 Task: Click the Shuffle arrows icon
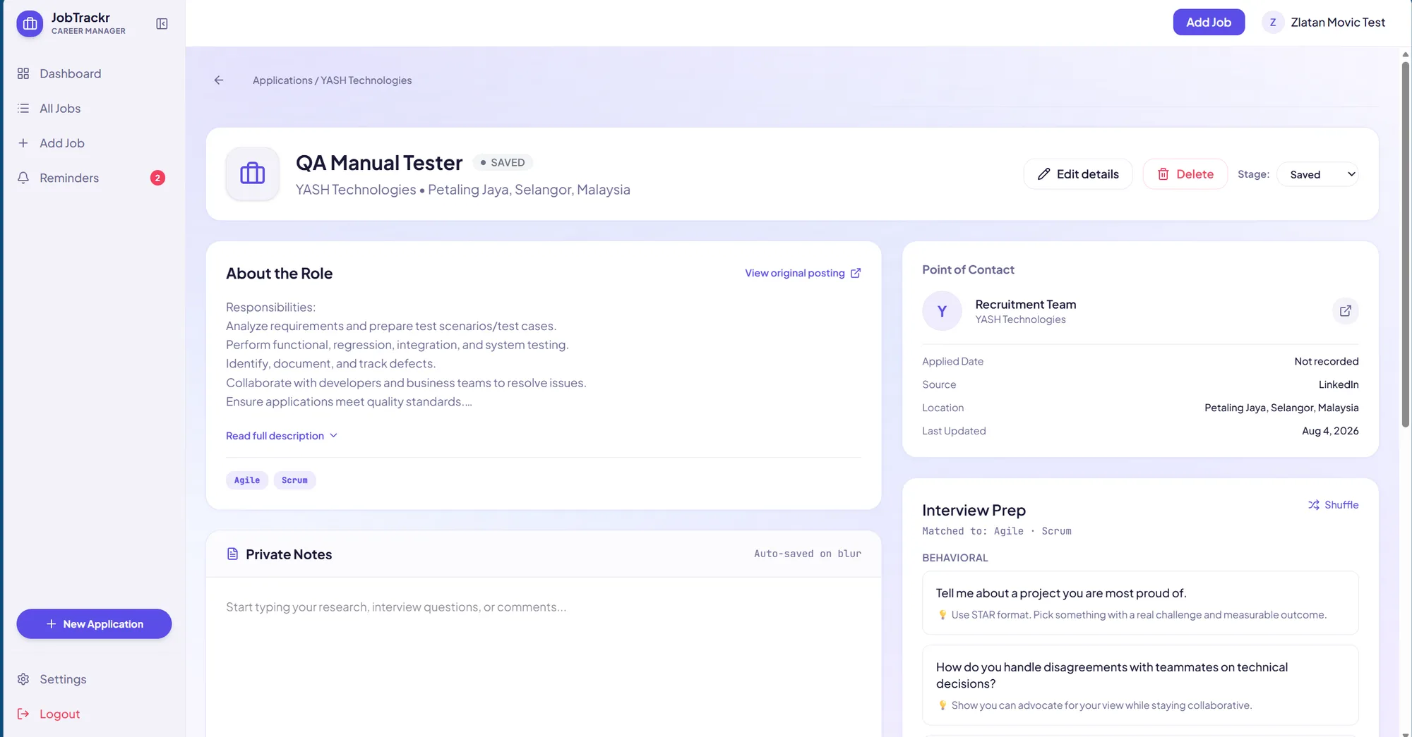(x=1314, y=505)
